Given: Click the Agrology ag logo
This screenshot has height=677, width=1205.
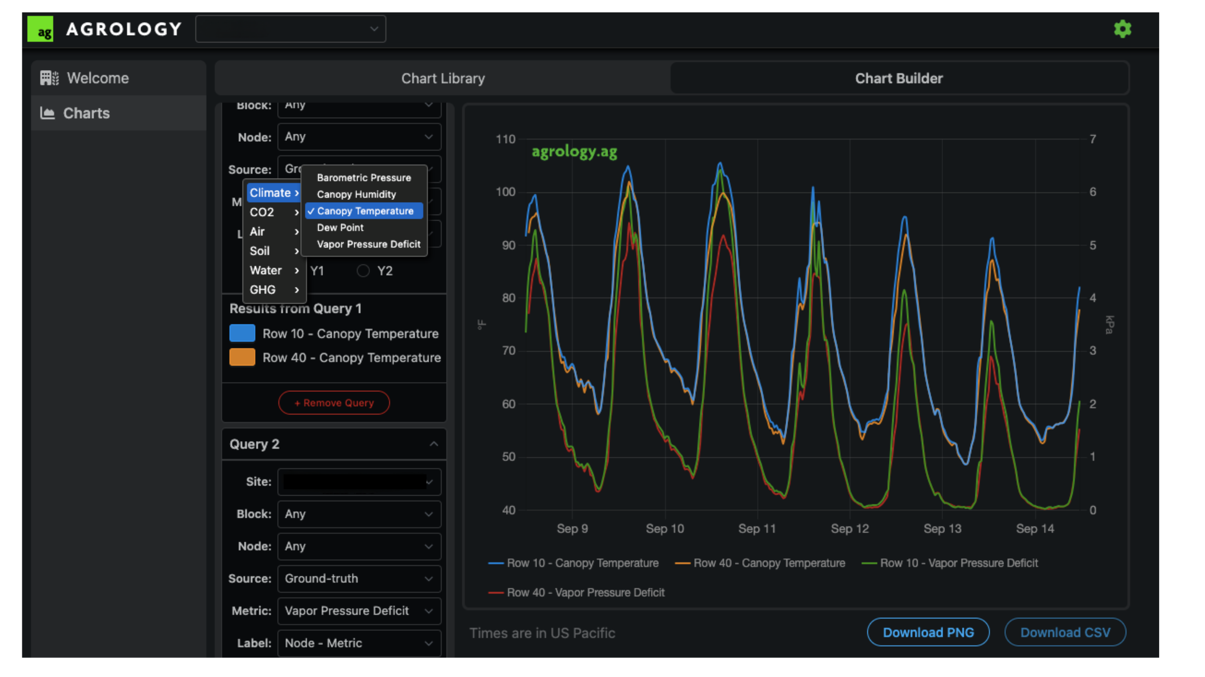Looking at the screenshot, I should 40,29.
